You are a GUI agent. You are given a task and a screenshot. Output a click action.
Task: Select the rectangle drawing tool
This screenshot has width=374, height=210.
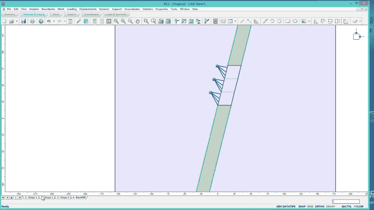[x=288, y=21]
